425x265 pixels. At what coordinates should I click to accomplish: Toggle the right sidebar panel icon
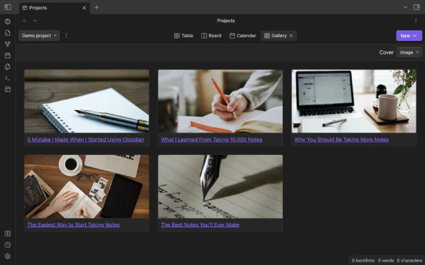[x=417, y=7]
